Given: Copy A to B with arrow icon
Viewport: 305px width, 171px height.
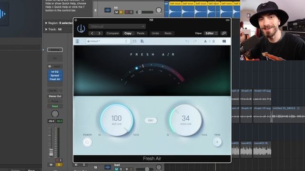Looking at the screenshot, I should coord(210,41).
